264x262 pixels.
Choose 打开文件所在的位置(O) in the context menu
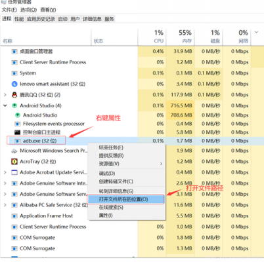pyautogui.click(x=125, y=199)
